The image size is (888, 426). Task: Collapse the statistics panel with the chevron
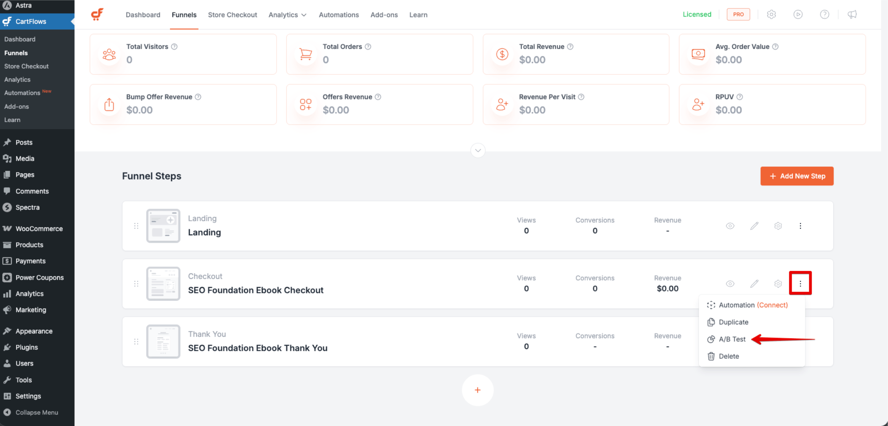478,150
